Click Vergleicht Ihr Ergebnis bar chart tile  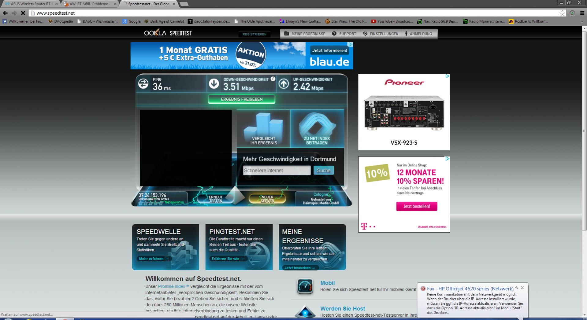coord(263,128)
